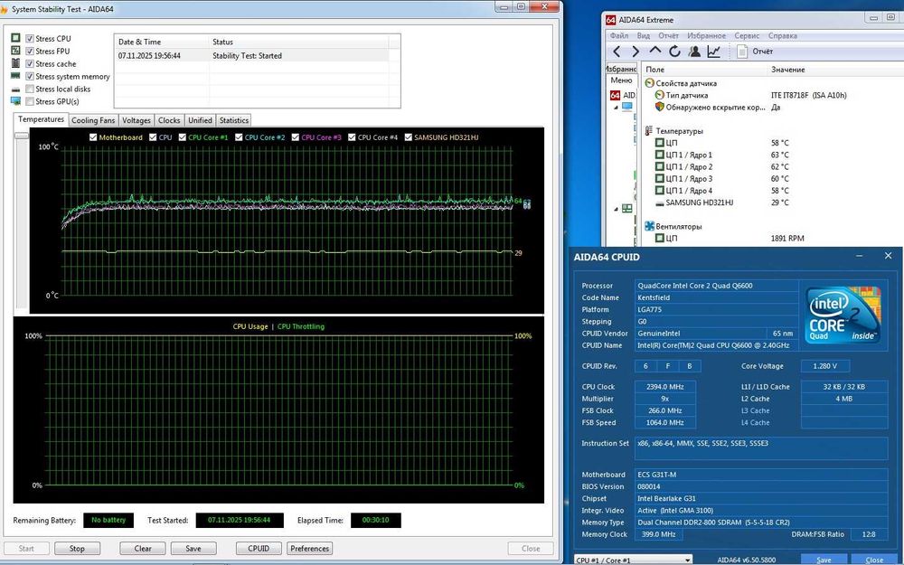Switch to the Cooling Fans tab

tap(93, 120)
